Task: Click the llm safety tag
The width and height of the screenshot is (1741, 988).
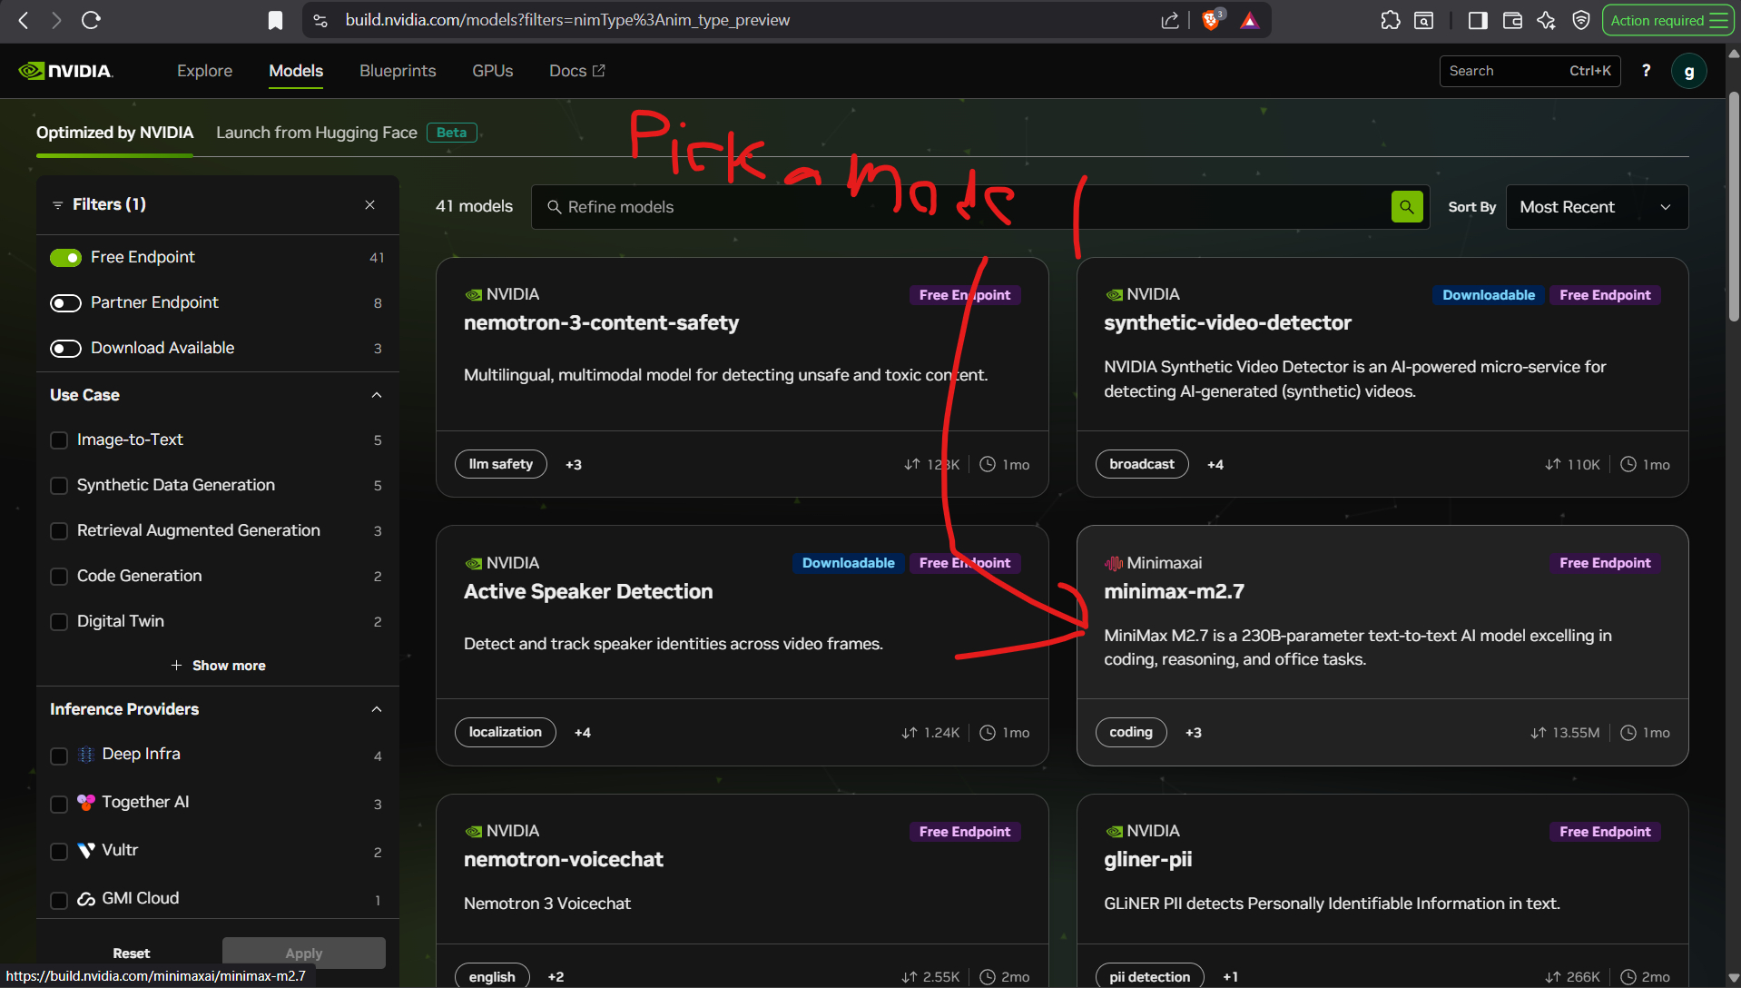Action: coord(501,464)
